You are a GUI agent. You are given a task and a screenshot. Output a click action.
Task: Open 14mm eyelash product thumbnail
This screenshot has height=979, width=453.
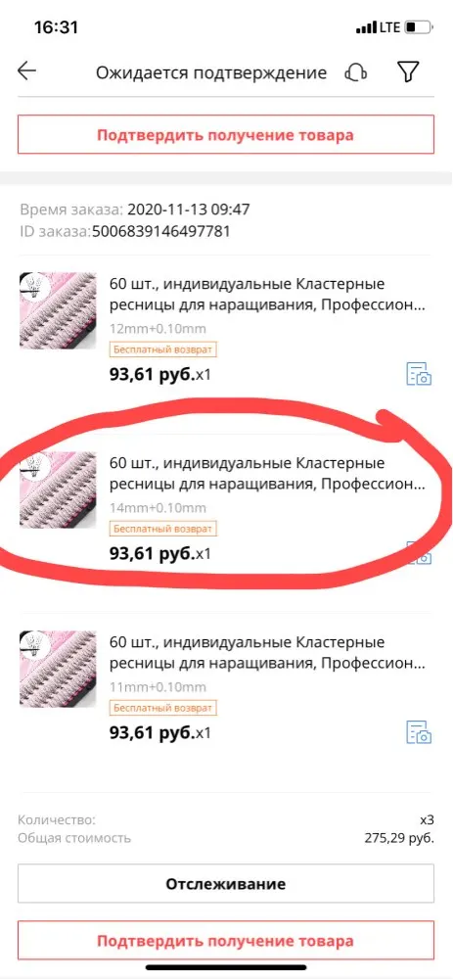(58, 490)
